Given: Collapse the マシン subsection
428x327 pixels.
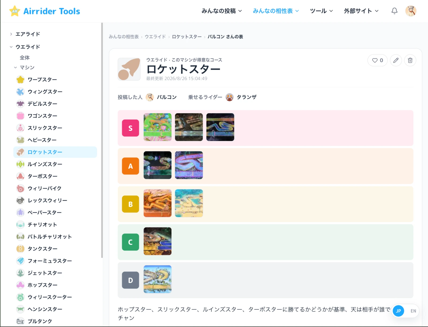Looking at the screenshot, I should tap(15, 68).
